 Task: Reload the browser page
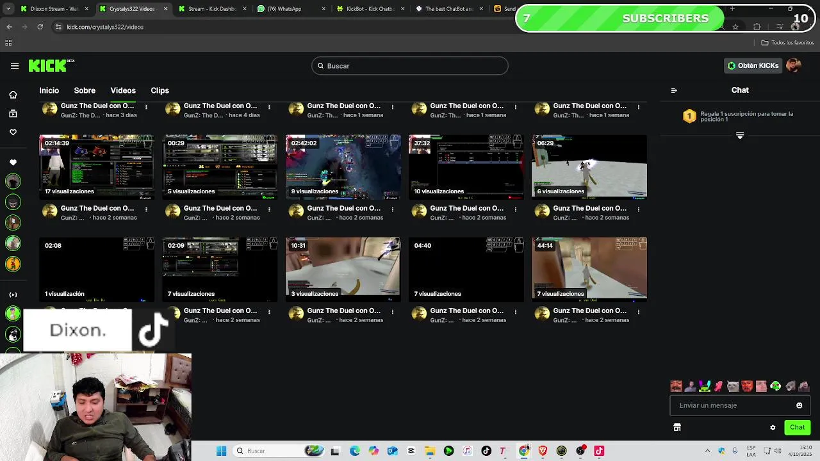click(x=40, y=27)
